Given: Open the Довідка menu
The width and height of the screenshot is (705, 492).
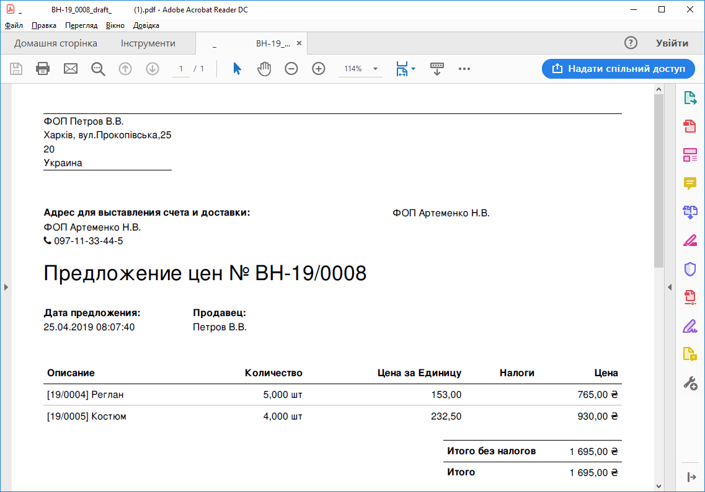Looking at the screenshot, I should click(146, 25).
